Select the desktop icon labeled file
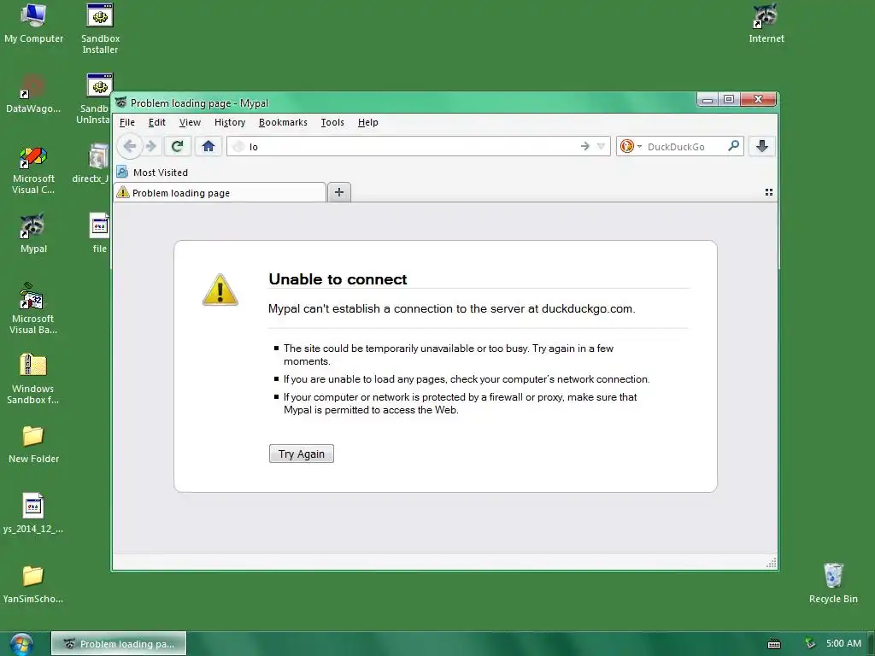 (x=99, y=233)
